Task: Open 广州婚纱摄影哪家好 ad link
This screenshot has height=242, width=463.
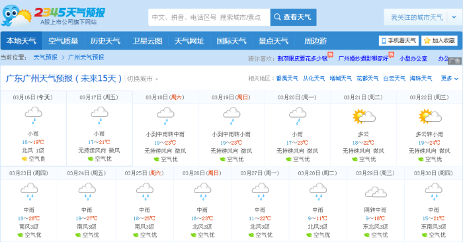Action: click(x=363, y=58)
